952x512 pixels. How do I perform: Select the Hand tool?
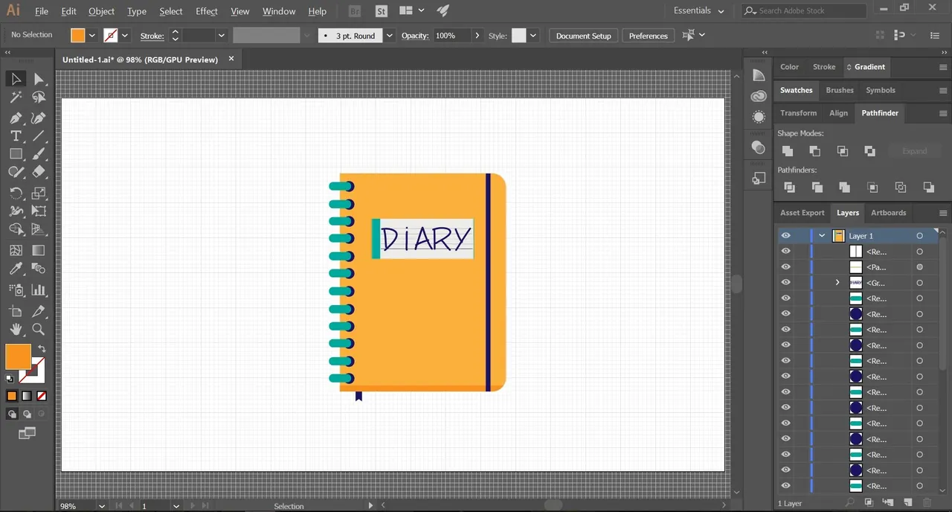click(x=16, y=329)
